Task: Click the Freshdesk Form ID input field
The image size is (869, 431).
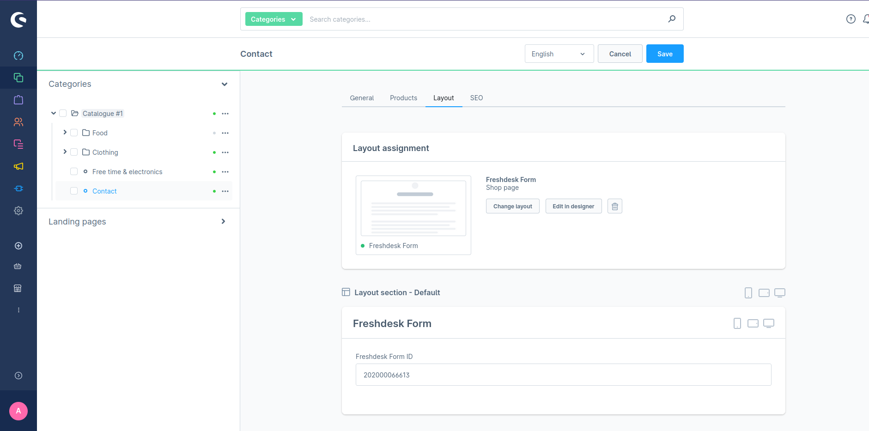Action: coord(563,375)
